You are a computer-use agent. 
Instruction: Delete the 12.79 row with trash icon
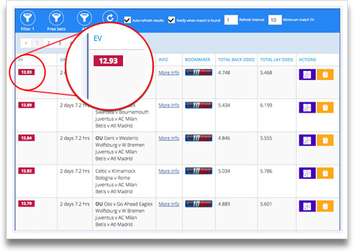pos(325,206)
